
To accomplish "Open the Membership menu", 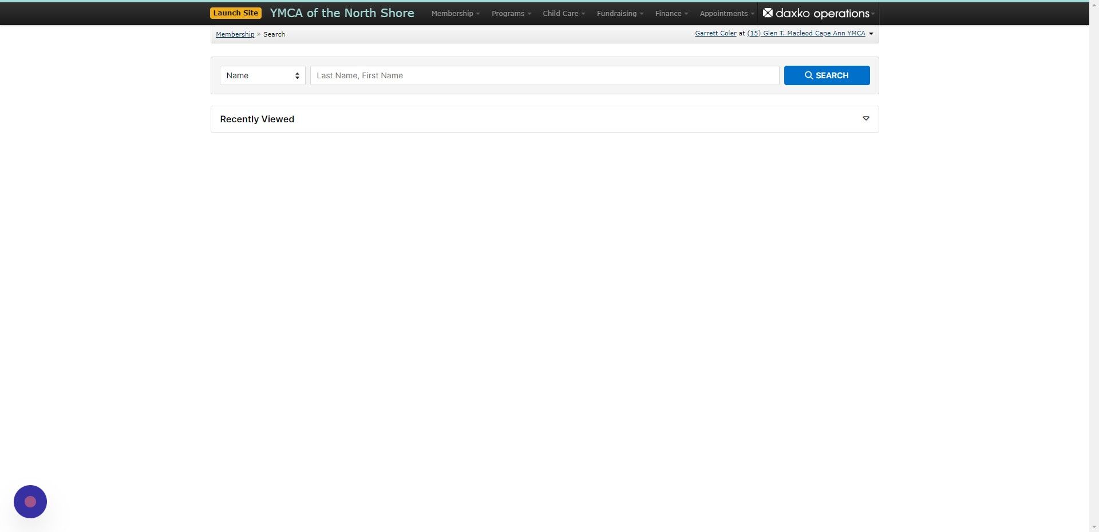I will 455,14.
